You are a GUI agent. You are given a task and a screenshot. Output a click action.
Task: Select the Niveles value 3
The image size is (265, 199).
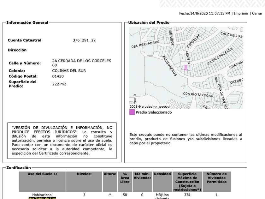click(84, 195)
